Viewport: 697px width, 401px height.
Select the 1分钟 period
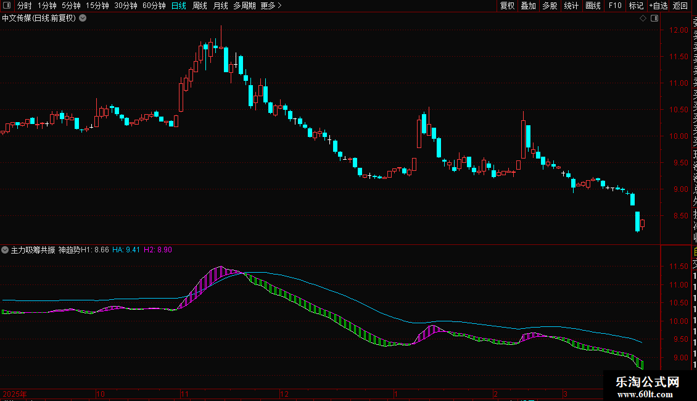click(x=47, y=6)
